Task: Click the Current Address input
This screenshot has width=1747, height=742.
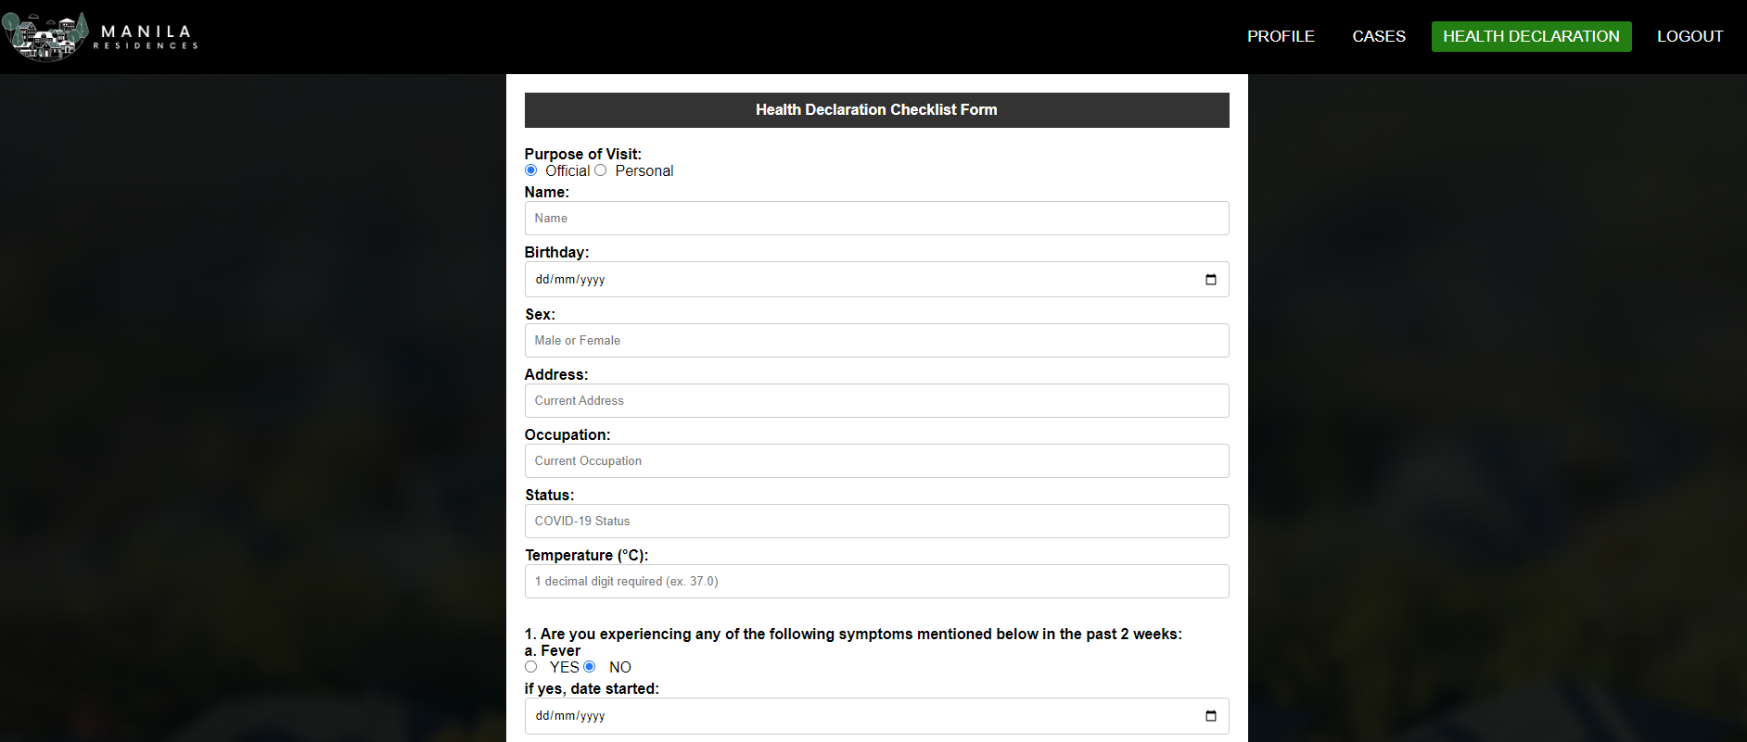Action: pyautogui.click(x=876, y=400)
